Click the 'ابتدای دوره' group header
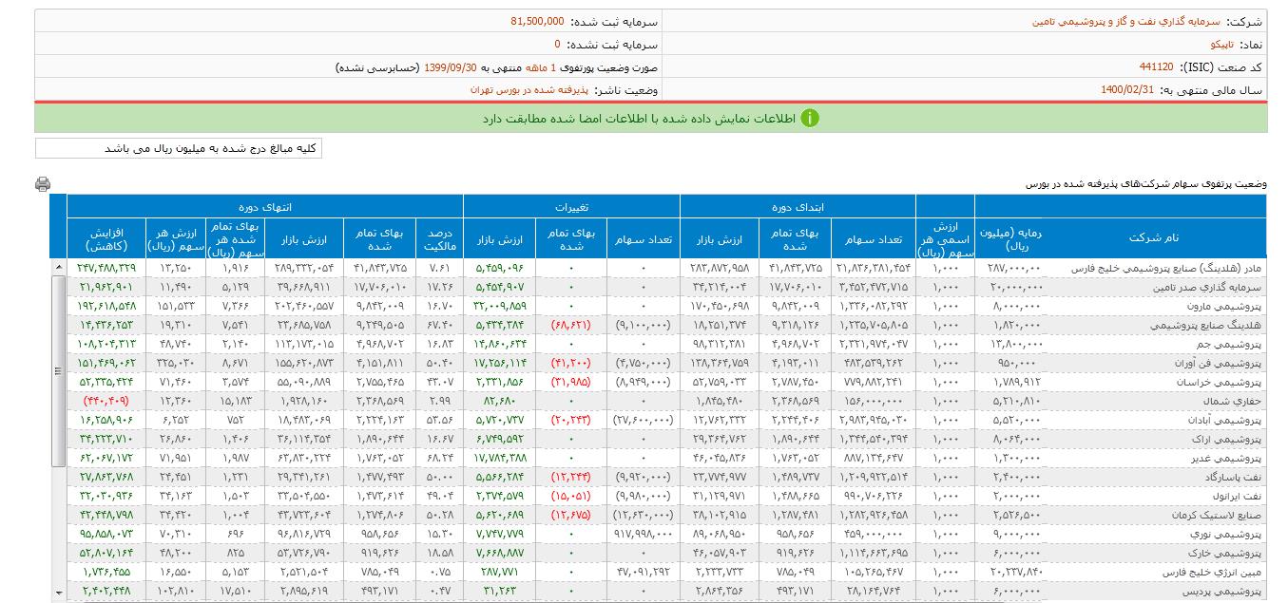 point(798,206)
